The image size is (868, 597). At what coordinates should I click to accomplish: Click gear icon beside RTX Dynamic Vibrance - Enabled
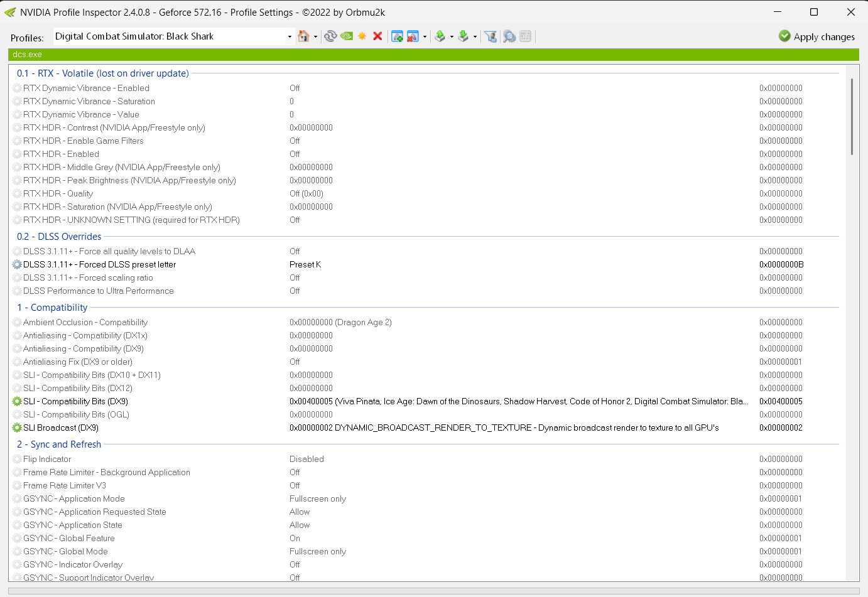click(x=17, y=89)
